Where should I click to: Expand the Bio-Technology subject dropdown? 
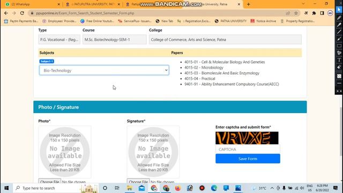(x=104, y=70)
